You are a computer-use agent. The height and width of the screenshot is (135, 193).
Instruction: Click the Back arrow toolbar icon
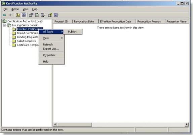coord(5,15)
